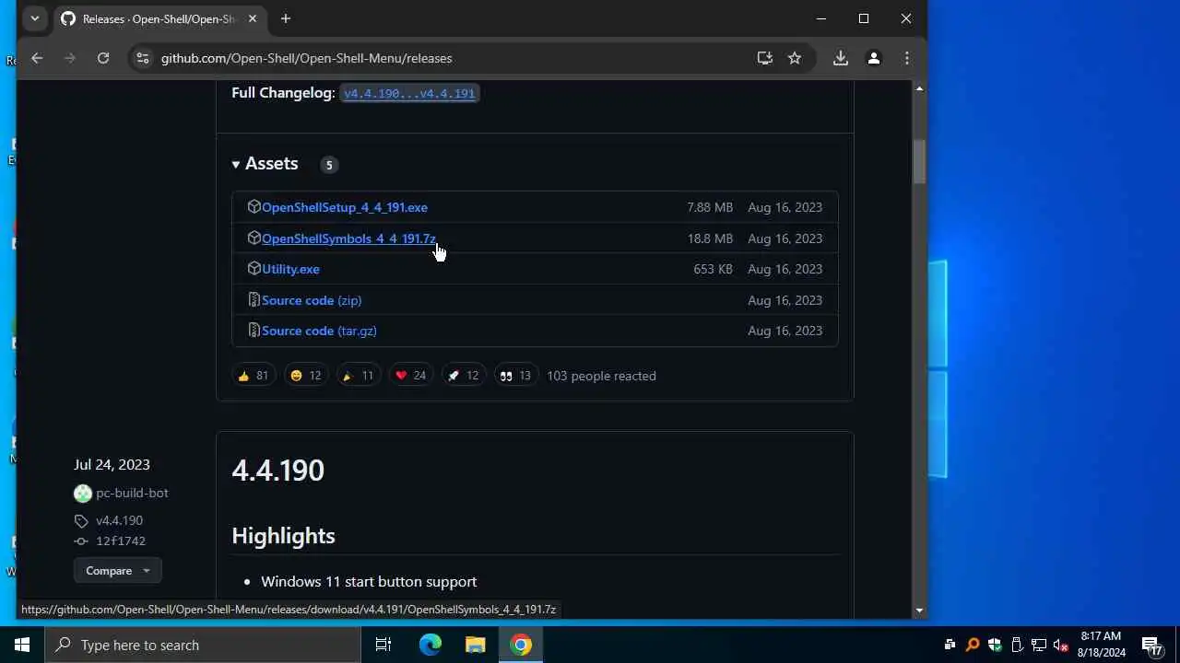Open File Explorer from the taskbar

pos(476,645)
